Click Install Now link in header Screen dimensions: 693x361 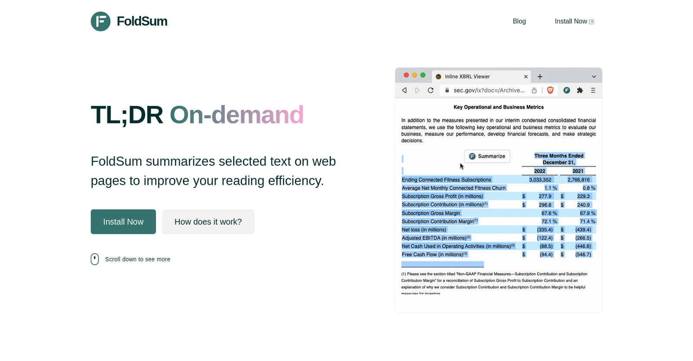click(x=574, y=21)
